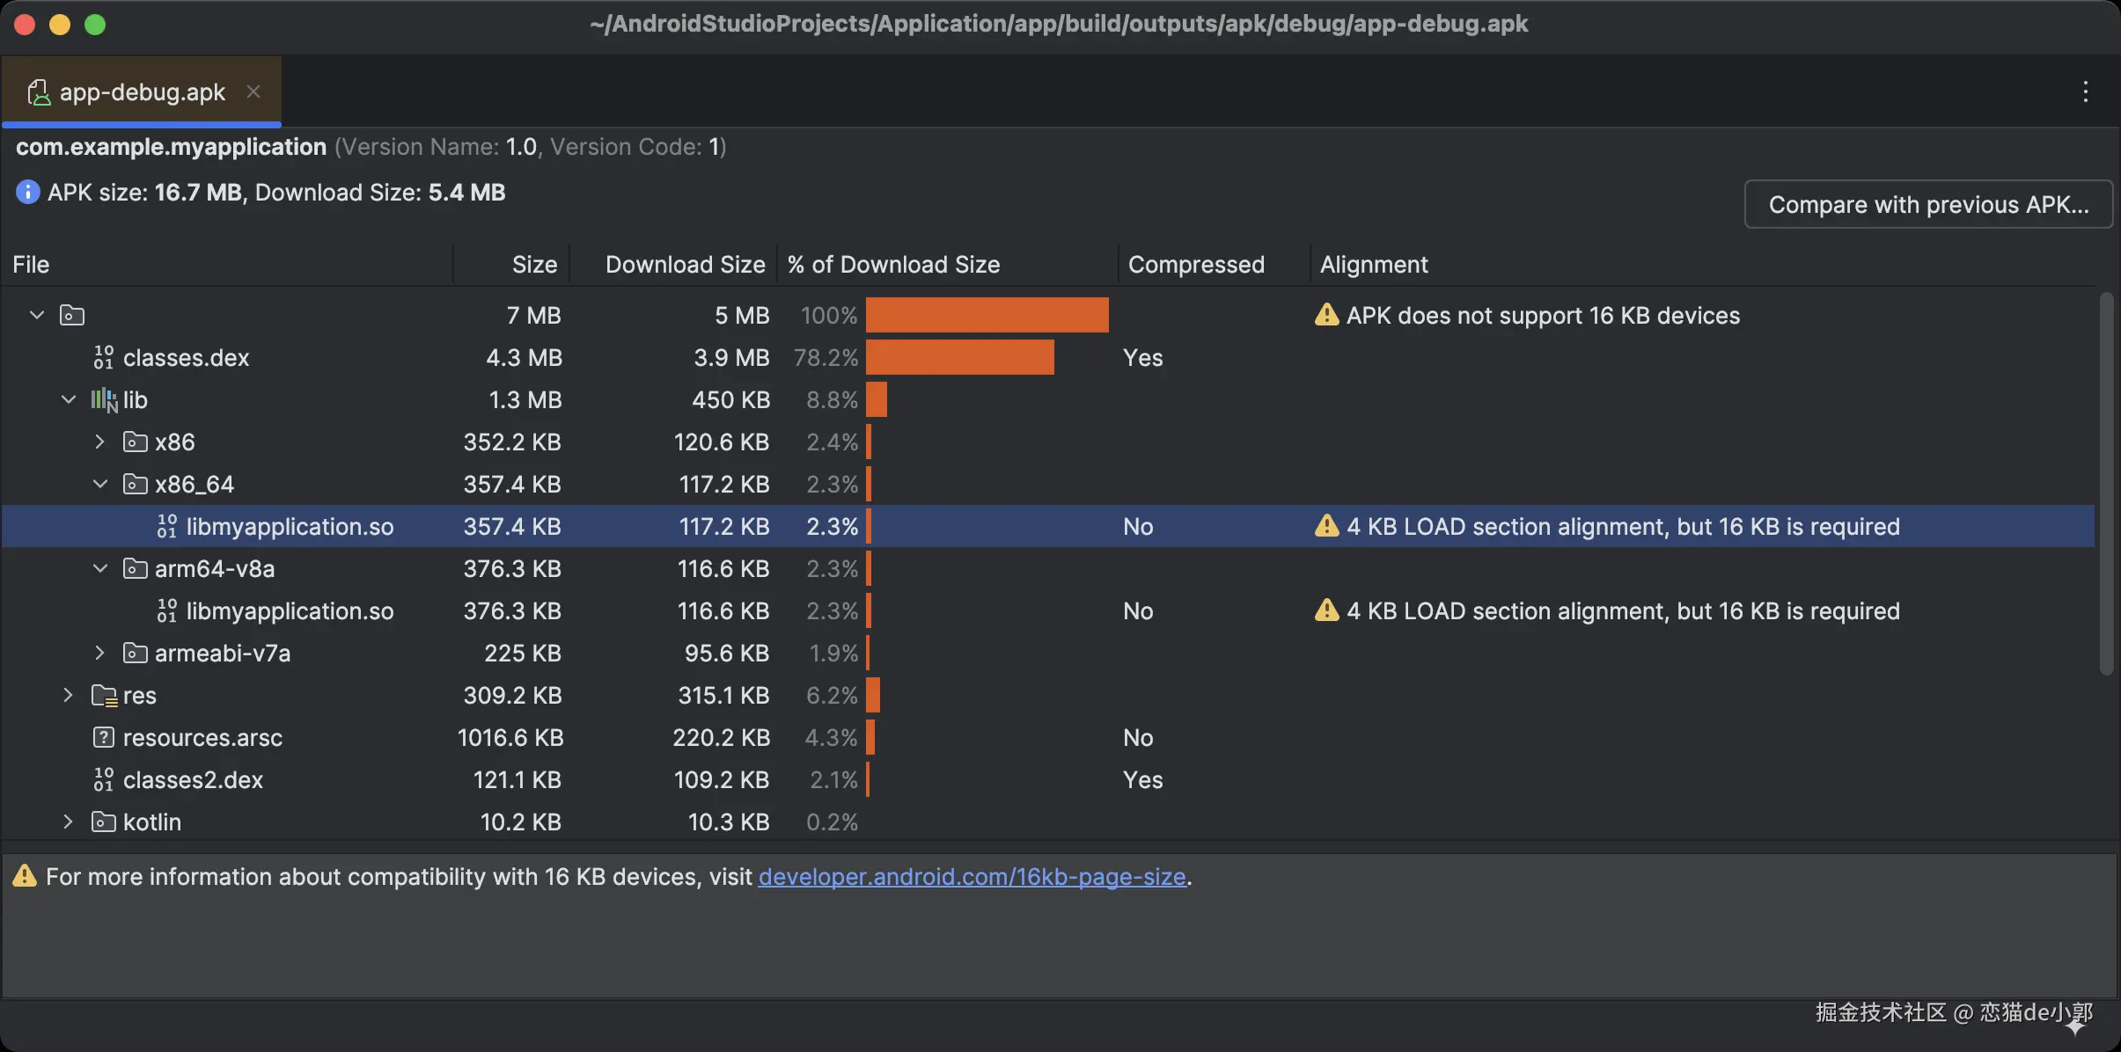The height and width of the screenshot is (1052, 2121).
Task: Click the classes.dex binary file icon
Action: click(x=103, y=357)
